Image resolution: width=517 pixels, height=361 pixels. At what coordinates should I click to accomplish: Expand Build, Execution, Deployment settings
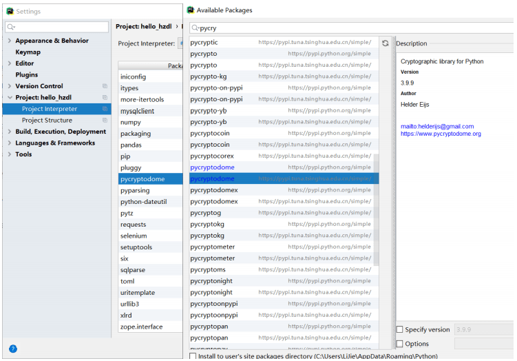[9, 132]
